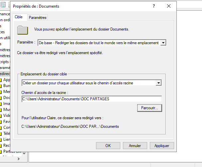This screenshot has height=167, width=202.
Task: Close the Documents properties dialog
Action: [169, 6]
